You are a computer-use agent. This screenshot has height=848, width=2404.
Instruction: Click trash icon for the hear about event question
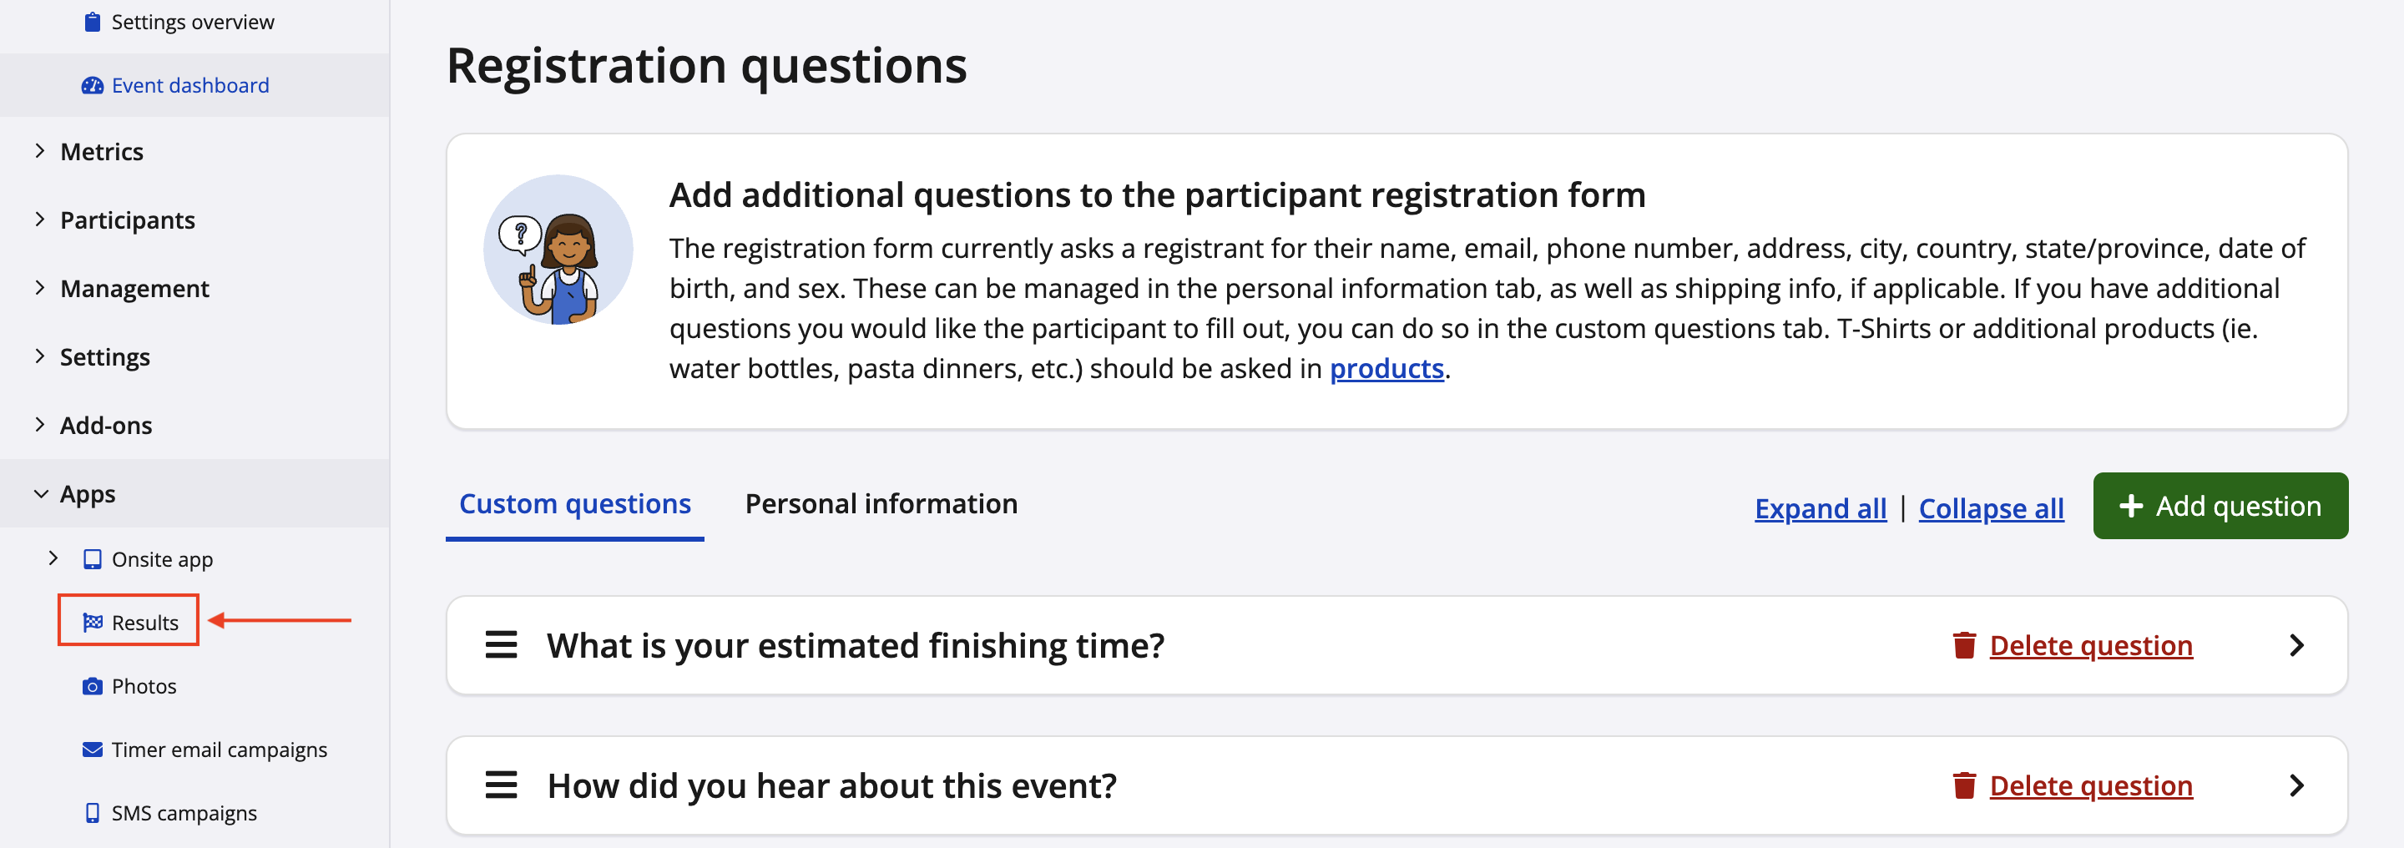(x=1963, y=785)
